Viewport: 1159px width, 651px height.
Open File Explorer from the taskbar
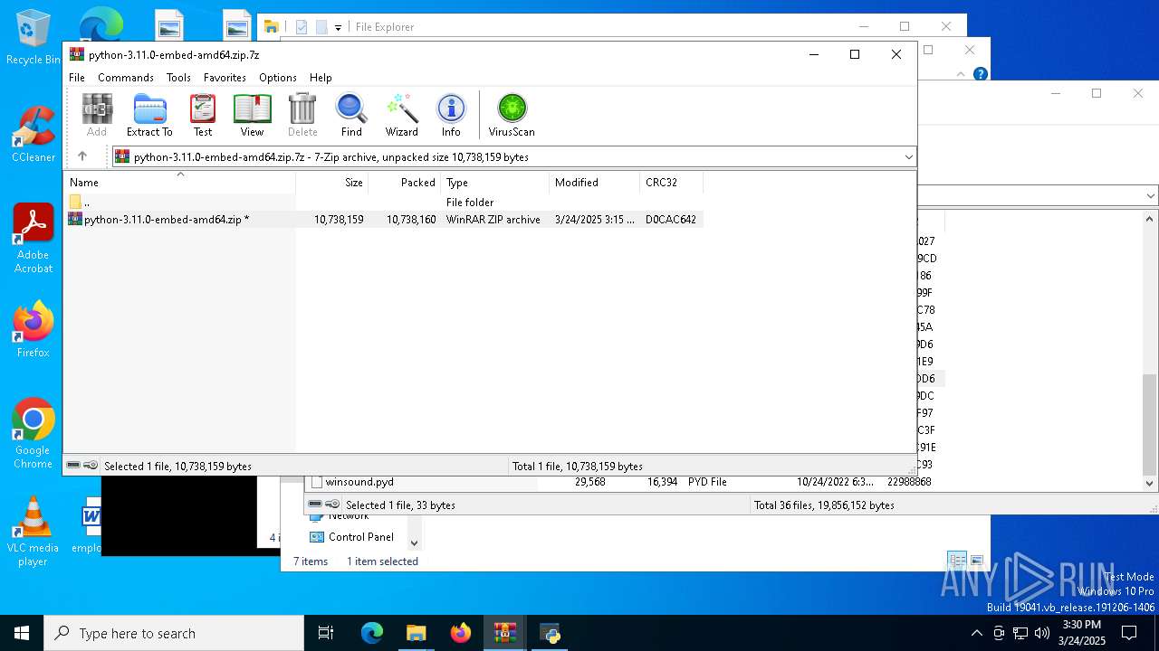pyautogui.click(x=416, y=633)
